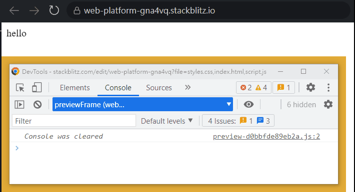This screenshot has width=355, height=192.
Task: Expand more tabs with double chevron
Action: point(187,87)
